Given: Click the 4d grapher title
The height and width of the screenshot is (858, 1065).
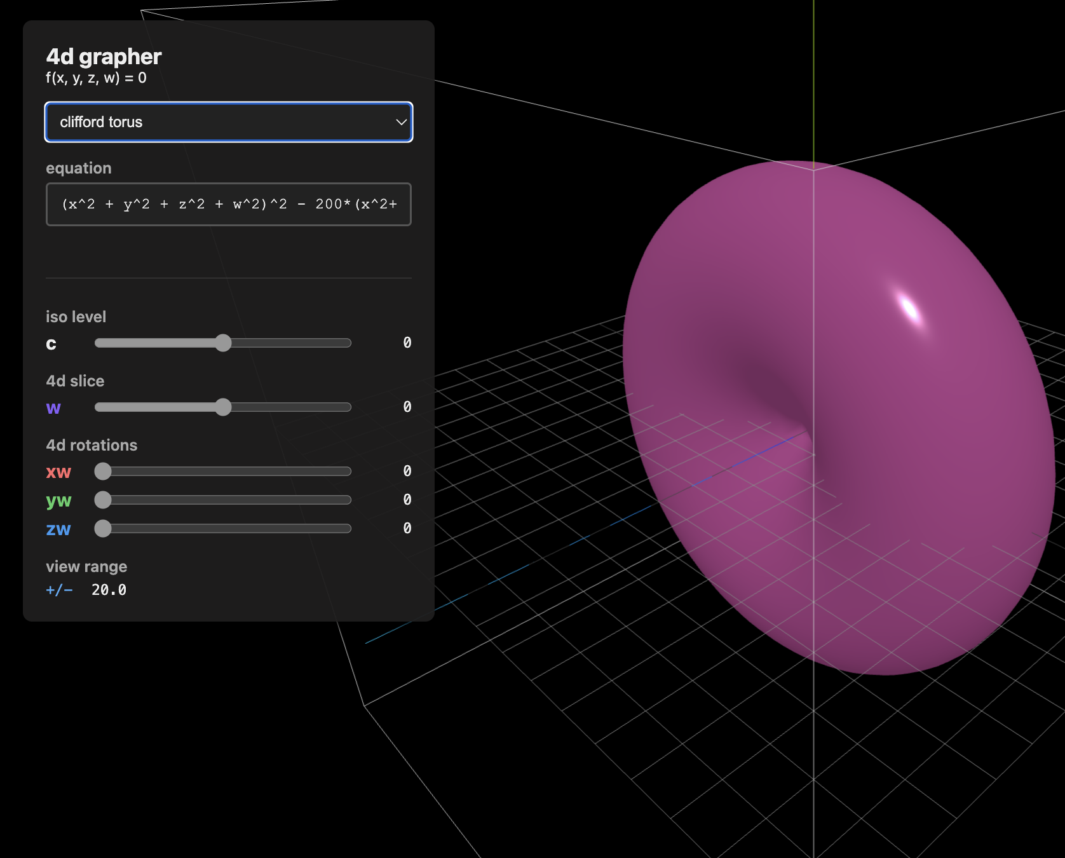Looking at the screenshot, I should click(x=104, y=57).
